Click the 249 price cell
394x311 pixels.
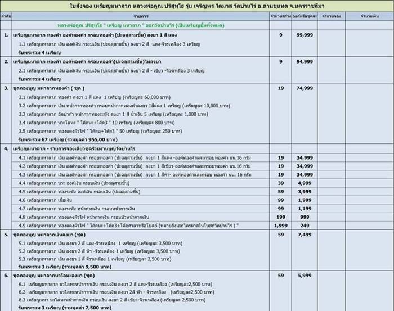click(304, 226)
